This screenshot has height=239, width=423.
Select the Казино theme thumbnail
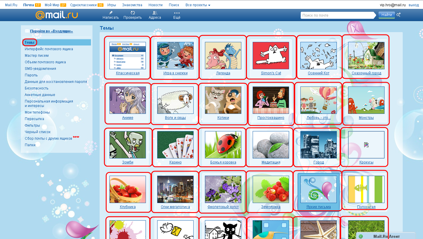175,145
